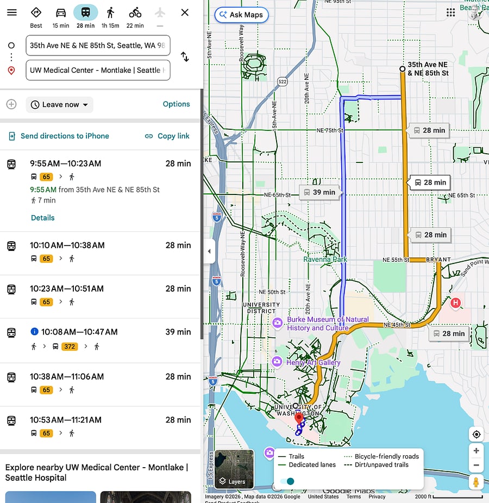
Task: Click the transit icon of the 10:10 AM trip
Action: pyautogui.click(x=11, y=246)
